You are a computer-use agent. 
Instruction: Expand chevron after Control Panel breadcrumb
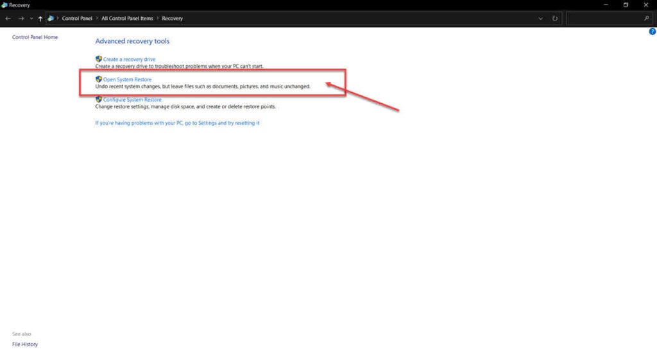pyautogui.click(x=97, y=19)
